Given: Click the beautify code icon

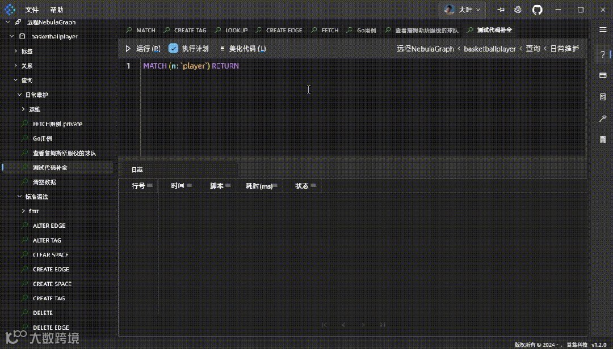Looking at the screenshot, I should (222, 48).
